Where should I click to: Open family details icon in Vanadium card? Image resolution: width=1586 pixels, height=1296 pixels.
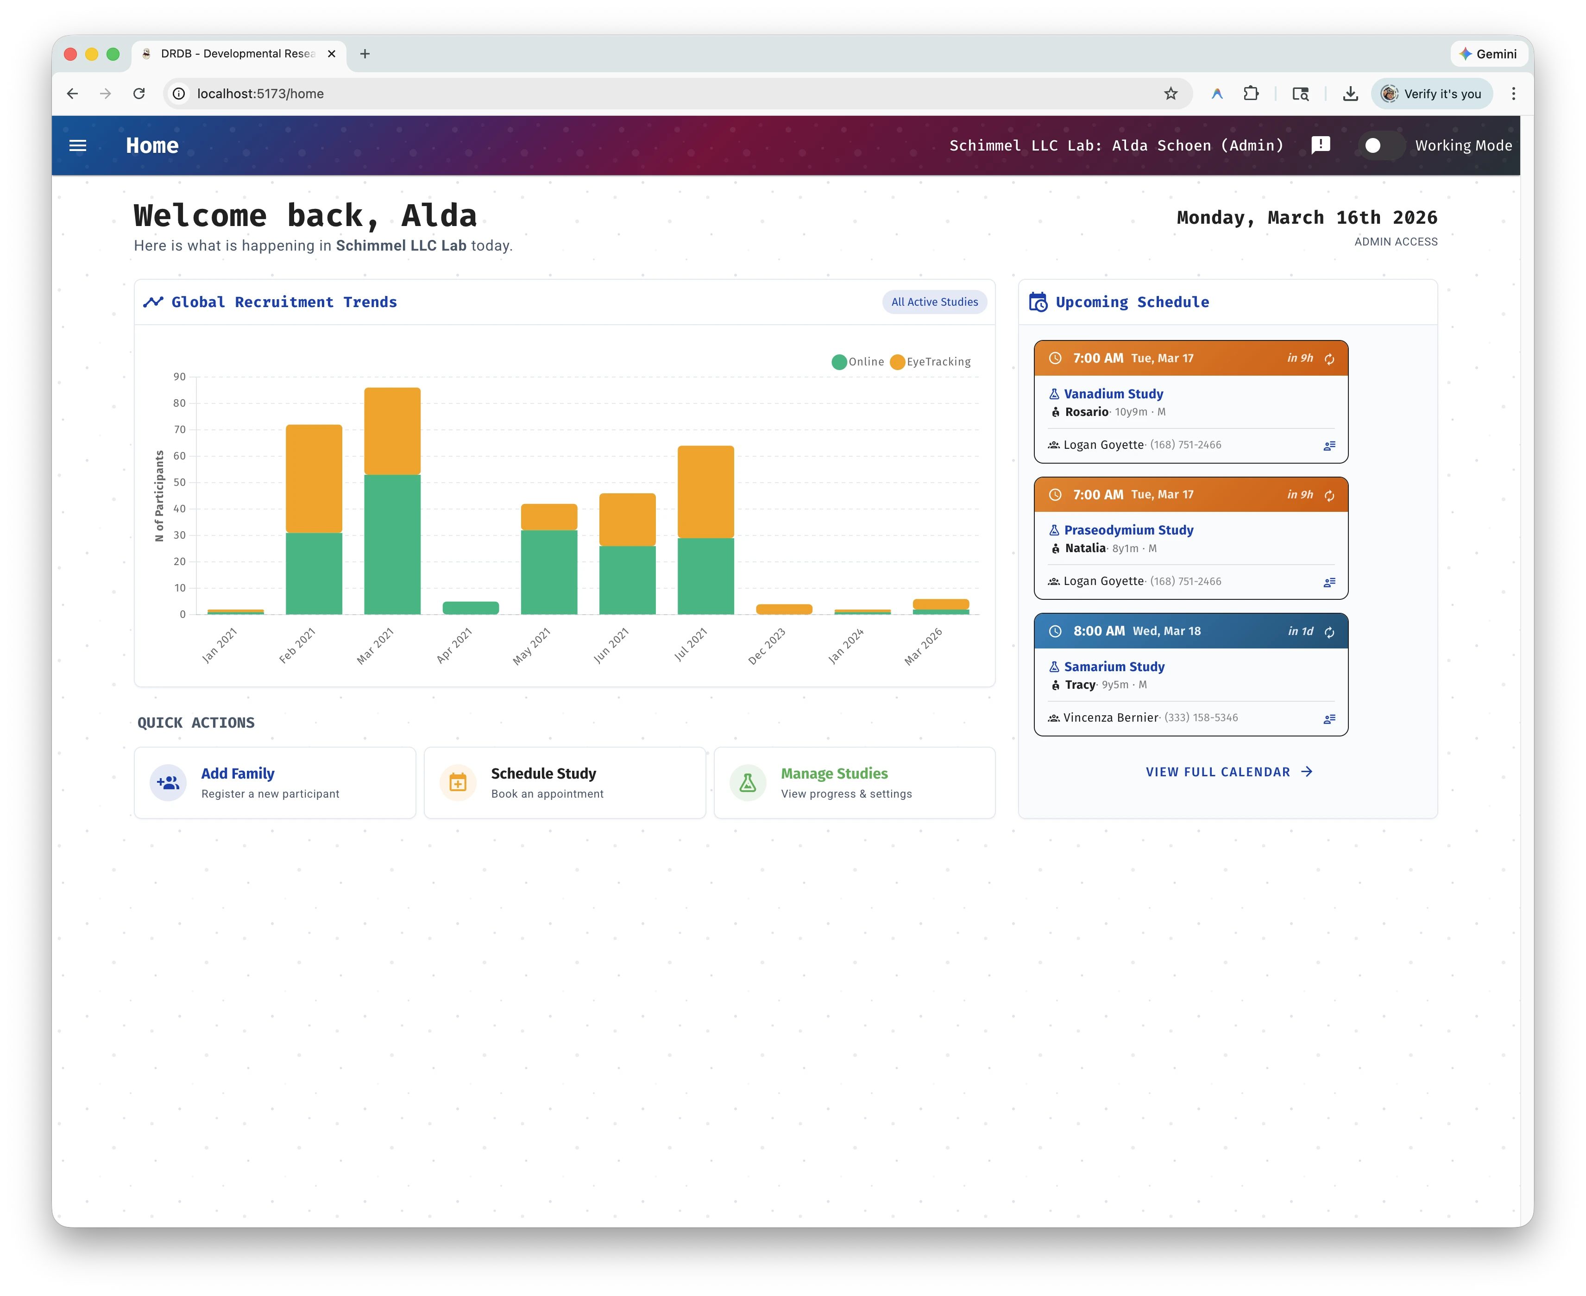[x=1329, y=446]
